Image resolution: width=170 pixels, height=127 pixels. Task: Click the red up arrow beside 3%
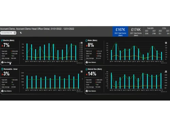coord(2,75)
